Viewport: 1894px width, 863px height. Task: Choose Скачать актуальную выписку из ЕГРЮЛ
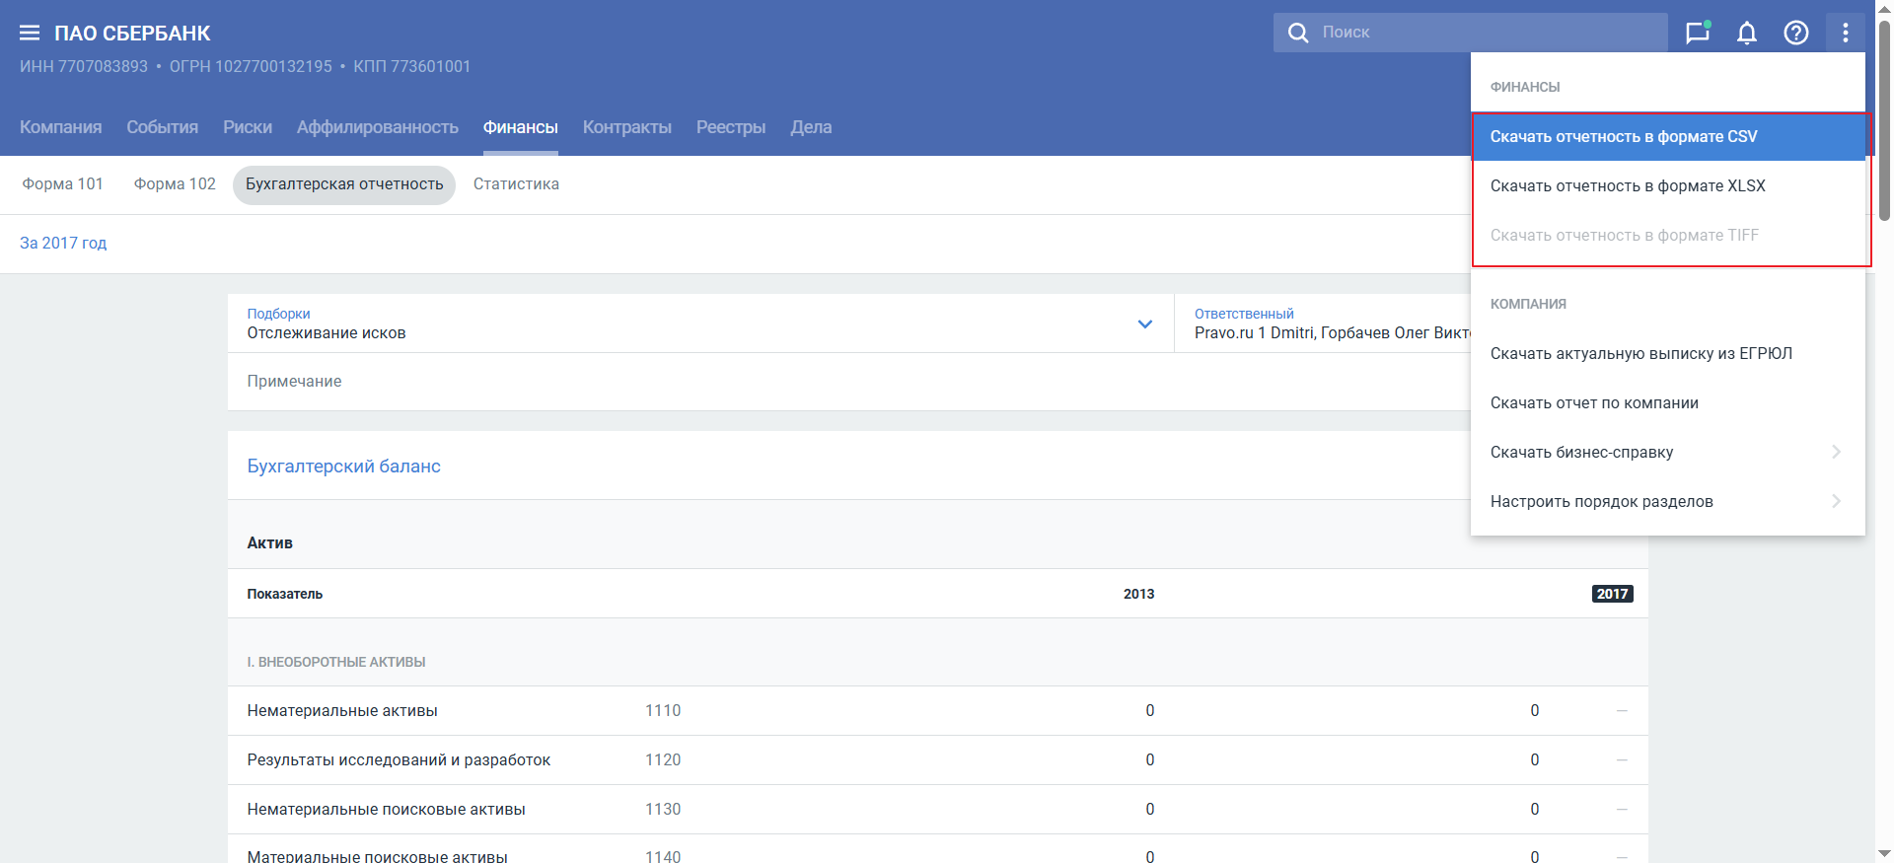1640,354
